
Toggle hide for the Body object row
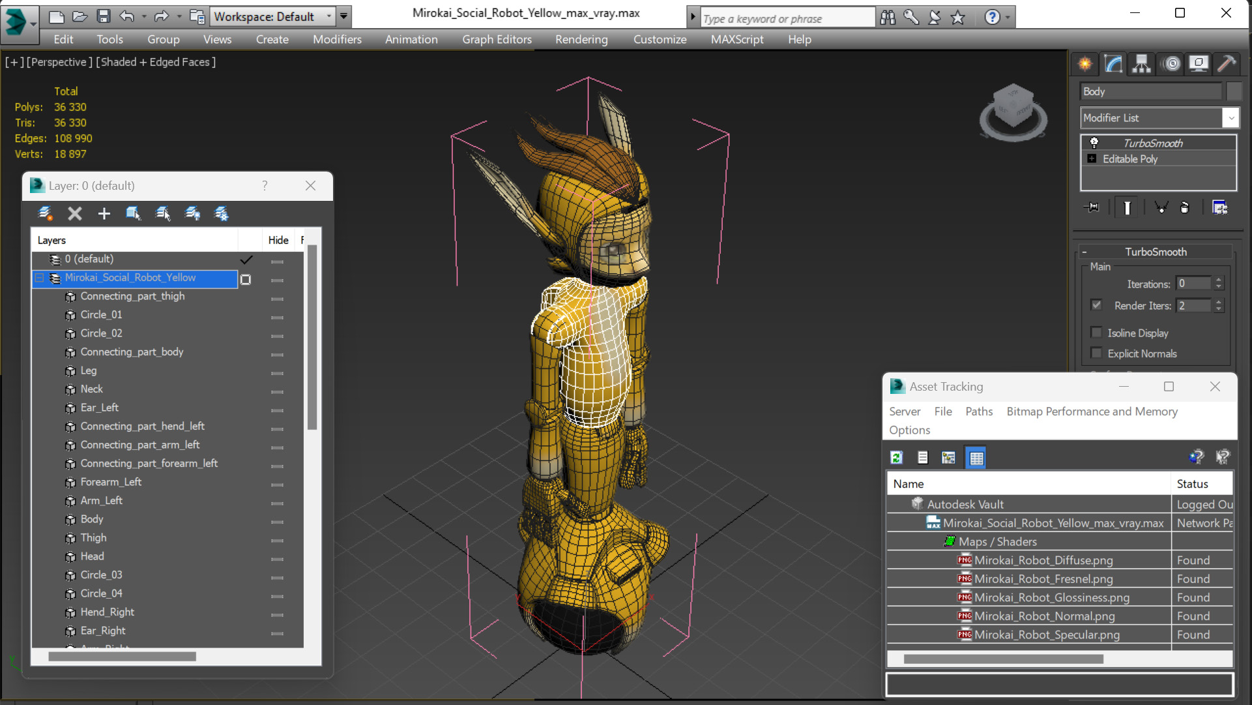click(x=277, y=522)
